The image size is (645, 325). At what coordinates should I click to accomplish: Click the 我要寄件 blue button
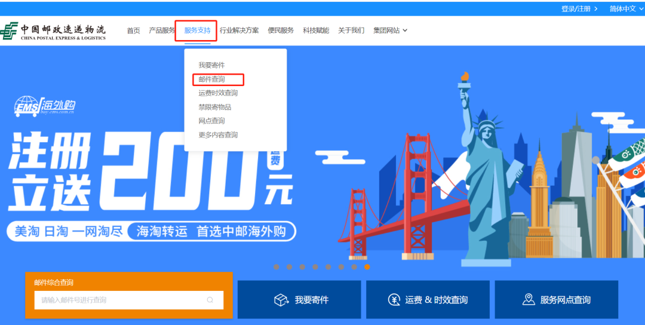pos(299,299)
